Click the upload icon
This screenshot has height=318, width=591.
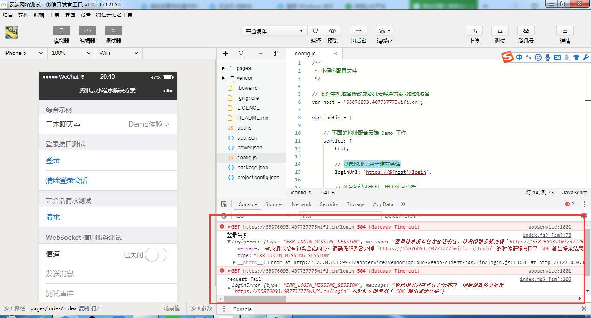click(474, 31)
